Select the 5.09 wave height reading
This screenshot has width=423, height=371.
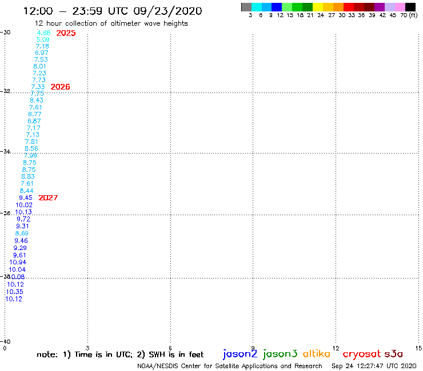pos(43,39)
